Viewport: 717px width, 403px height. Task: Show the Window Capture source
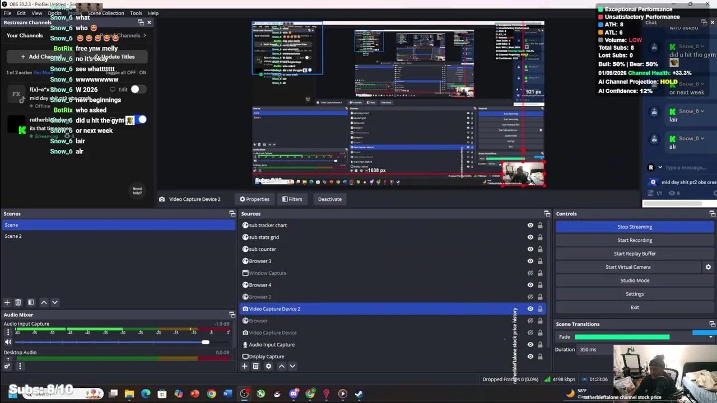pos(530,273)
